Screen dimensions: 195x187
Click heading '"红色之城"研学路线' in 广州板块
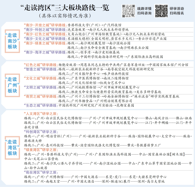(x=40, y=65)
